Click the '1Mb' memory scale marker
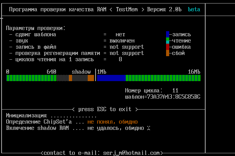This screenshot has width=235, height=156. pyautogui.click(x=101, y=72)
